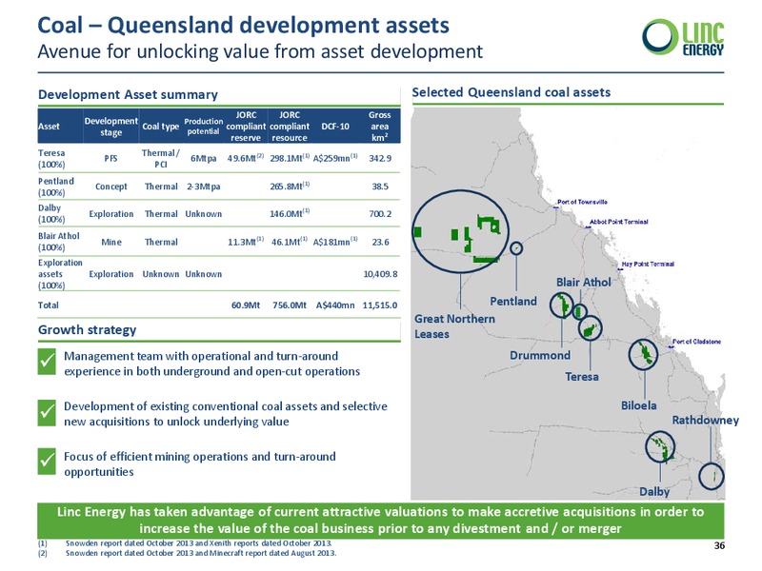Viewport: 762px width, 571px height.
Task: Select the small Pentland circle marker on map
Action: [516, 248]
